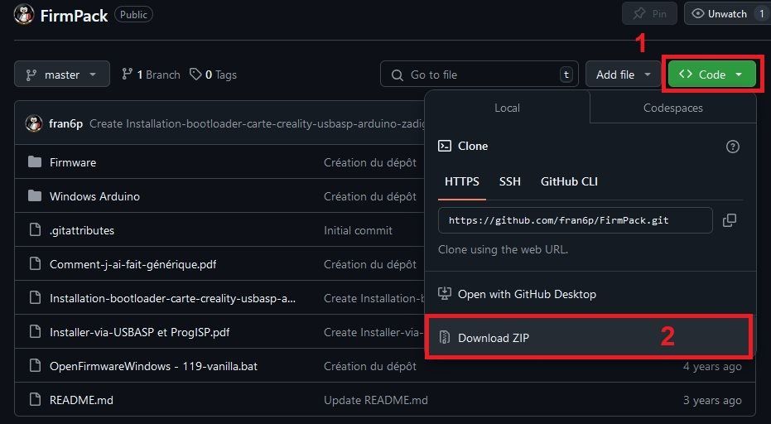Click file icon for OpenFirmwareWindows 119-vanilla.bat
Screen dimensions: 771x424
35,365
